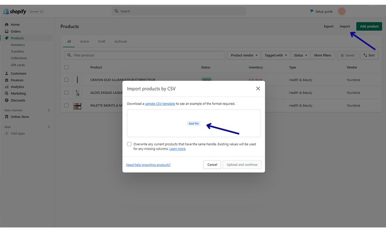Click the Customers person icon

pos(7,73)
